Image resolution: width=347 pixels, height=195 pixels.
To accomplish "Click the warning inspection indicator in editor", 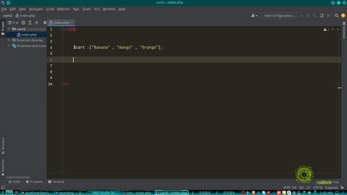I will tap(326, 29).
